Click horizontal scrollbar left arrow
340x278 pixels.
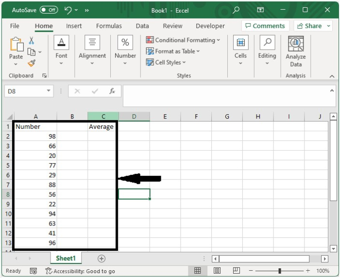click(215, 259)
